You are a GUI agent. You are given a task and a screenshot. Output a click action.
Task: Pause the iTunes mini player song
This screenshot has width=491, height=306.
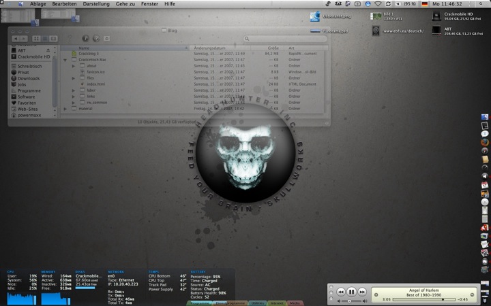point(351,292)
